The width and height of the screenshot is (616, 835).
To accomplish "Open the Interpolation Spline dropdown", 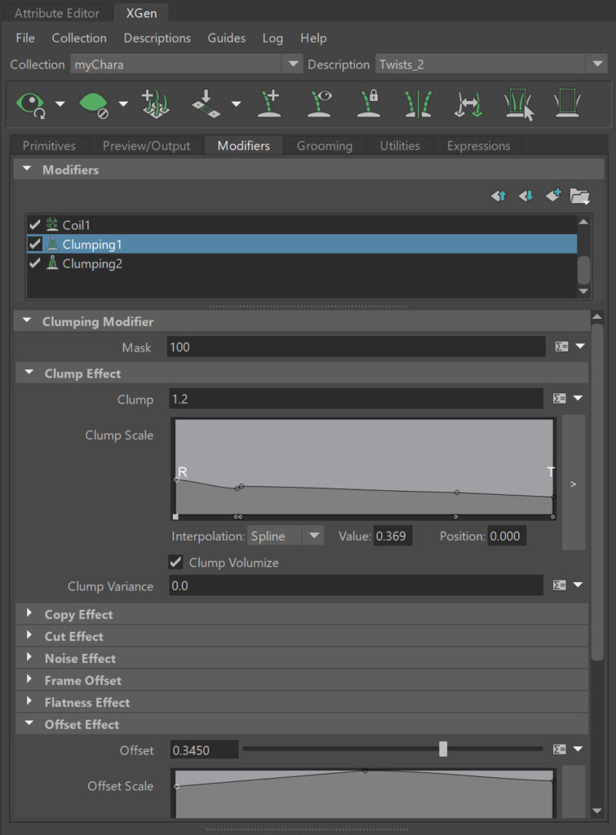I will coord(285,536).
